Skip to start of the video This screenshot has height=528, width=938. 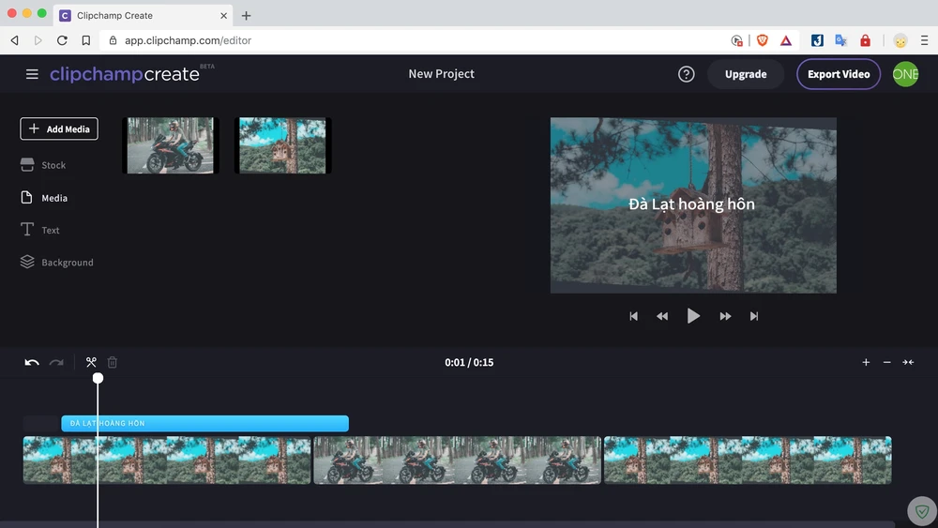[x=634, y=317]
